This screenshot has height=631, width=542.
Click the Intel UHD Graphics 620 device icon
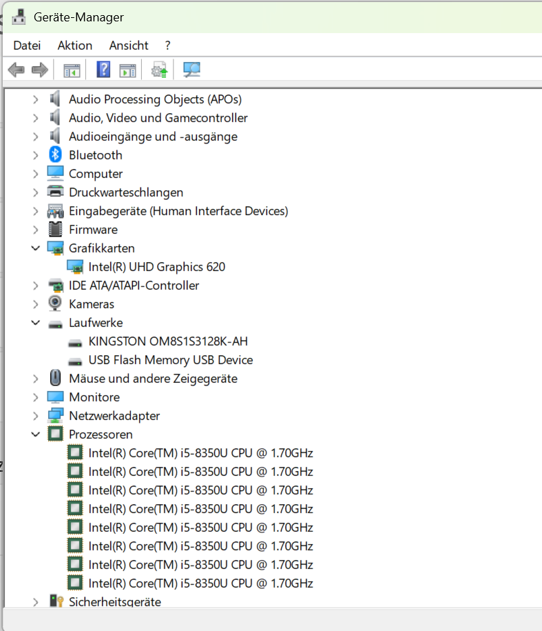click(75, 267)
